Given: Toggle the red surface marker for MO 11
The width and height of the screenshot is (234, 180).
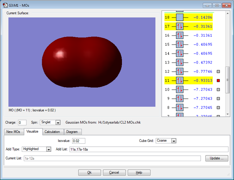Looking at the screenshot, I should pyautogui.click(x=218, y=80).
